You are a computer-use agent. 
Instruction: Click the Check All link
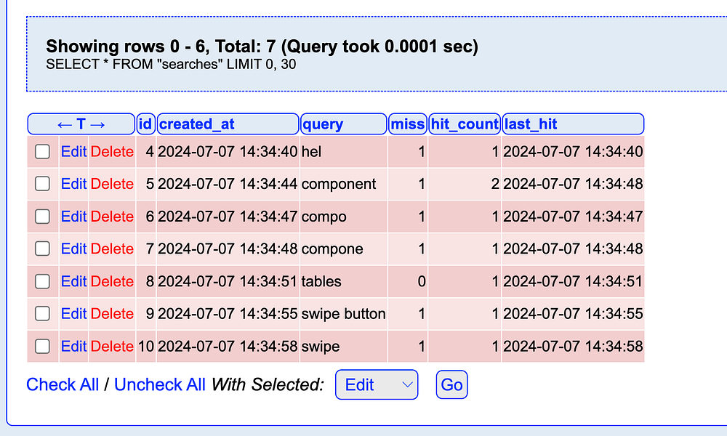(63, 384)
